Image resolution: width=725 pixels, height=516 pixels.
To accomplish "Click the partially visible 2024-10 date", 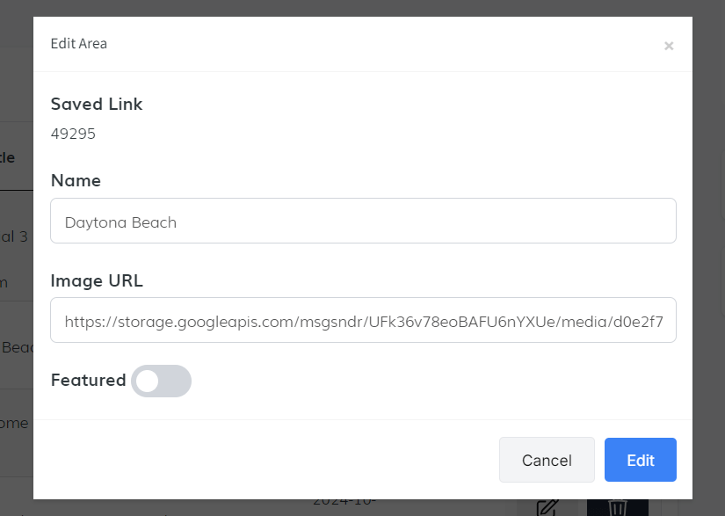I will [344, 503].
